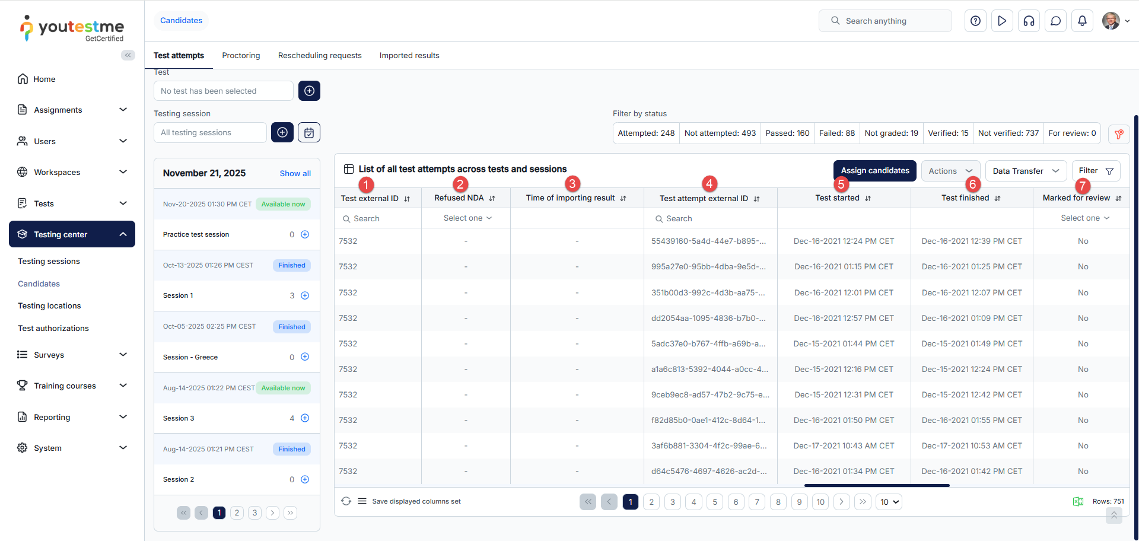Click the Assign candidates button
The width and height of the screenshot is (1139, 541).
click(x=874, y=171)
